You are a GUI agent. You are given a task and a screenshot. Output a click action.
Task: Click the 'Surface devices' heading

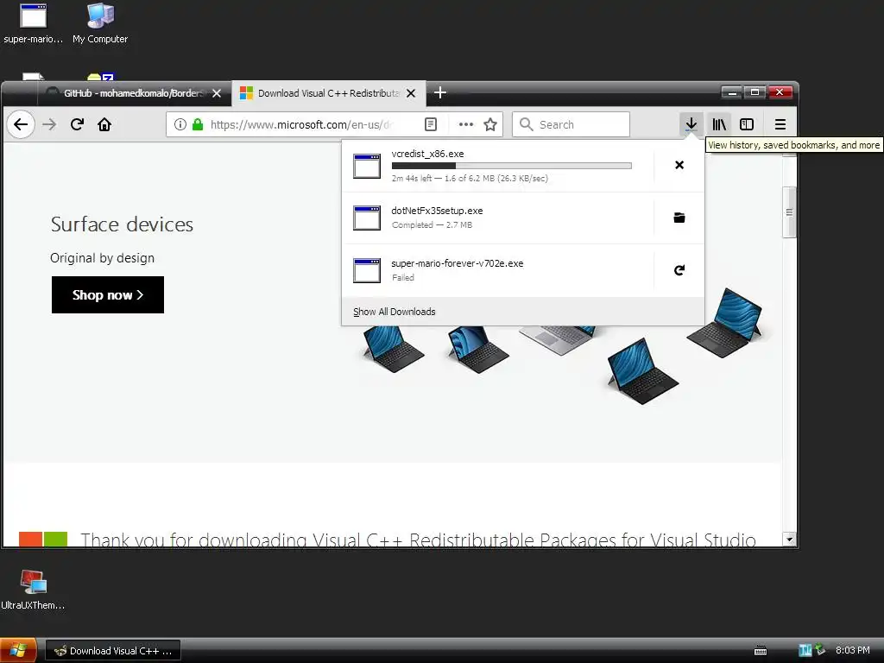tap(122, 224)
